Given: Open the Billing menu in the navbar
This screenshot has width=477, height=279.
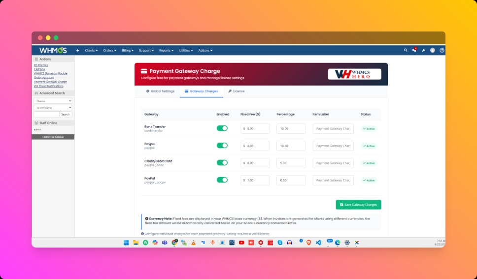Looking at the screenshot, I should [128, 50].
